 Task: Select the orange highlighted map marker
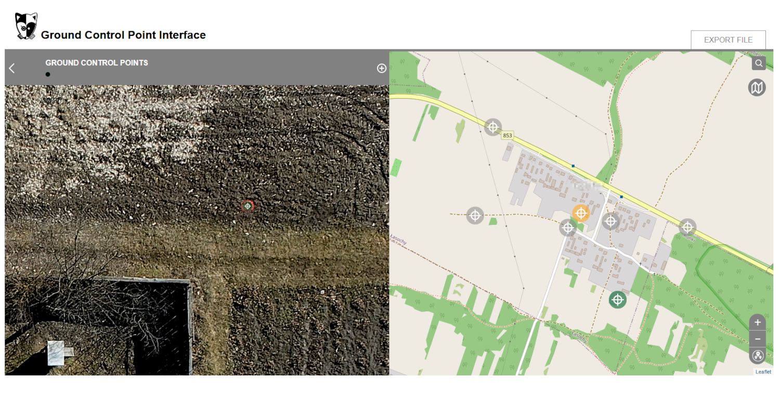(x=581, y=213)
